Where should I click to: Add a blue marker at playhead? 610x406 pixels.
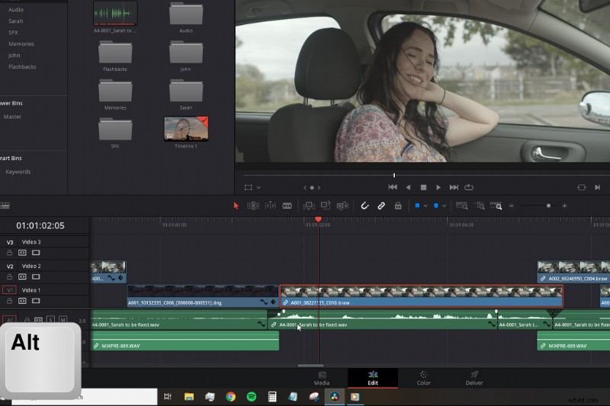click(x=435, y=206)
